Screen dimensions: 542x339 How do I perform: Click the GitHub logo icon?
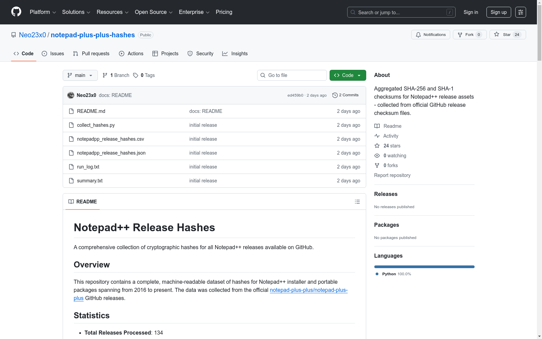point(16,12)
